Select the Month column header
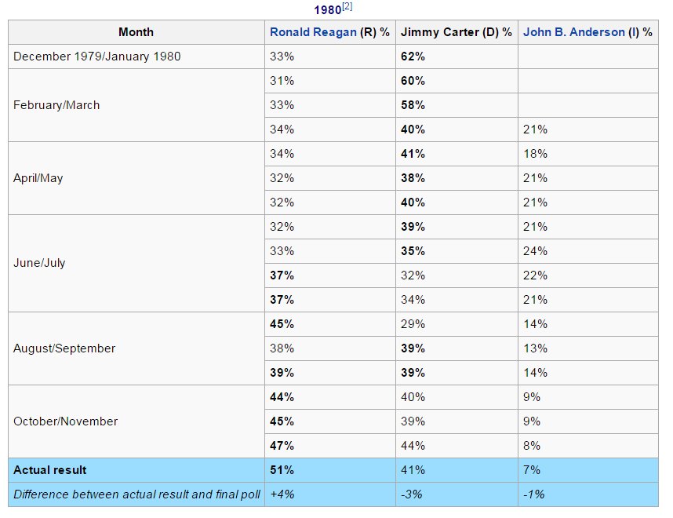 (x=136, y=32)
